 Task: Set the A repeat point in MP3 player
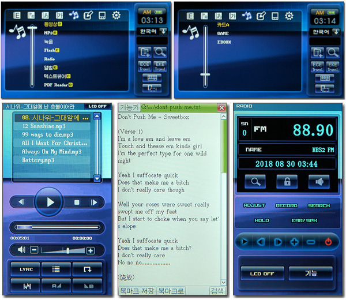point(57,286)
